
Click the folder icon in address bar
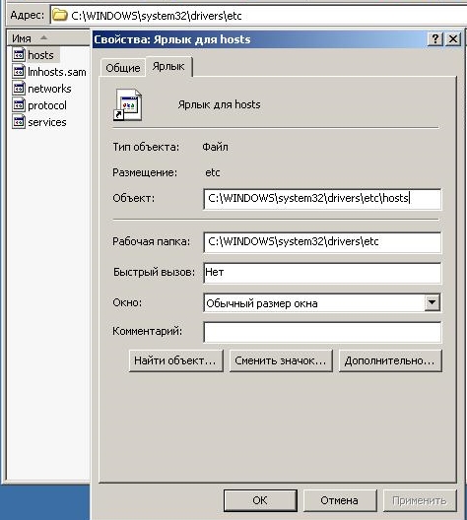(x=60, y=15)
